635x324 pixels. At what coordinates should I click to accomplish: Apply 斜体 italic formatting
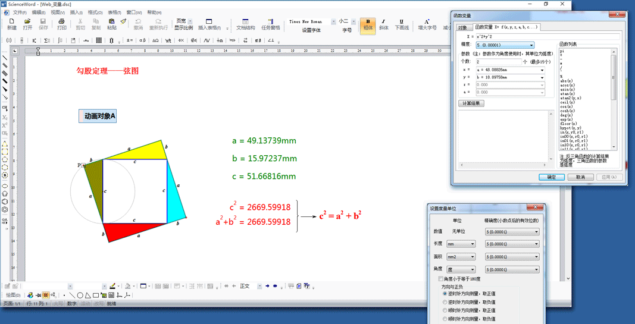point(384,24)
